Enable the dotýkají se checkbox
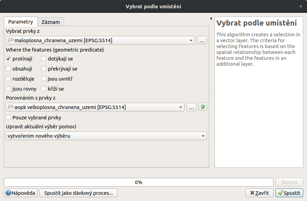 (44, 58)
